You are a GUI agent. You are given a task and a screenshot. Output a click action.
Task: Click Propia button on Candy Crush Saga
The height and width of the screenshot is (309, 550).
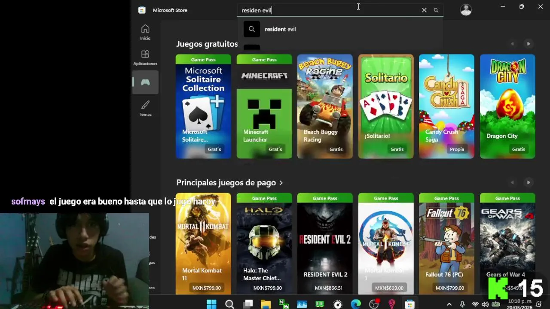point(457,149)
